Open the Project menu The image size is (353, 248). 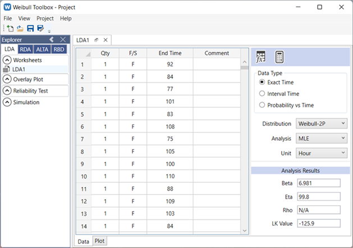pyautogui.click(x=45, y=19)
